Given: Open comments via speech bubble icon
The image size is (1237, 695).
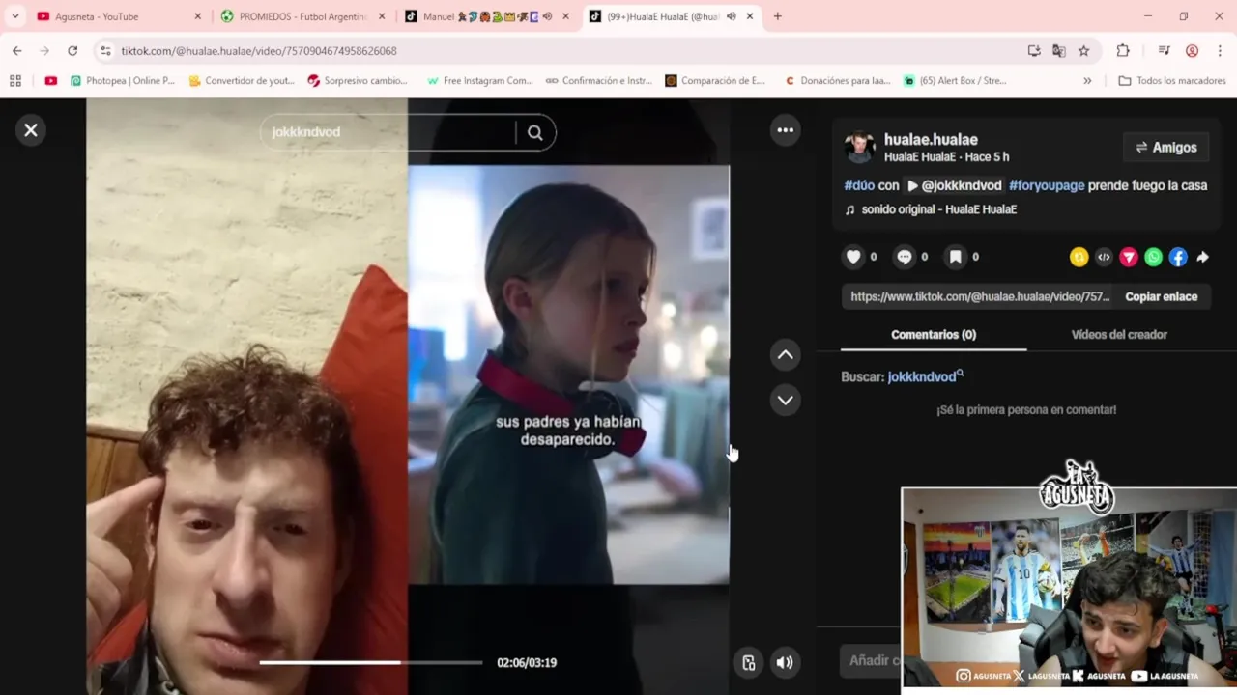Looking at the screenshot, I should pyautogui.click(x=905, y=257).
